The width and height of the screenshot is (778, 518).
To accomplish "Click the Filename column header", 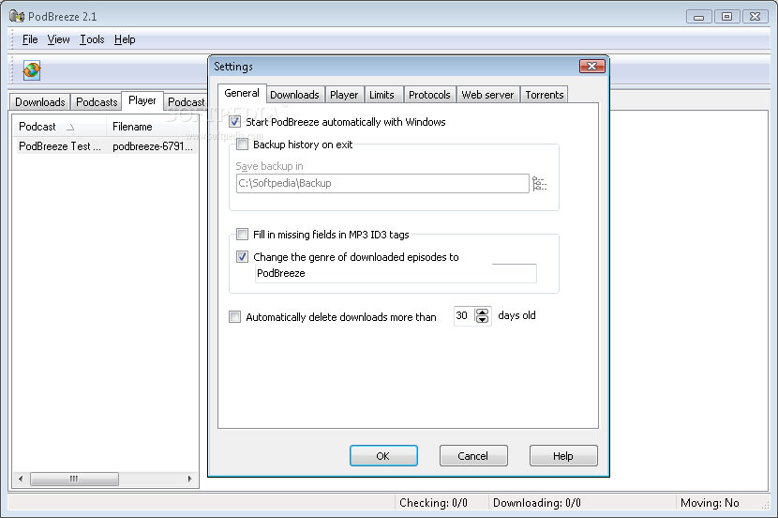I will click(x=153, y=127).
